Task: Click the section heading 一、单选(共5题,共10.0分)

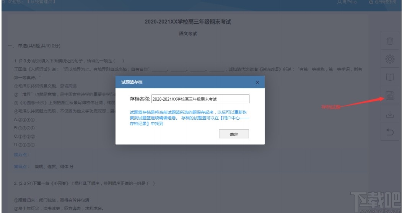Action: coord(34,46)
